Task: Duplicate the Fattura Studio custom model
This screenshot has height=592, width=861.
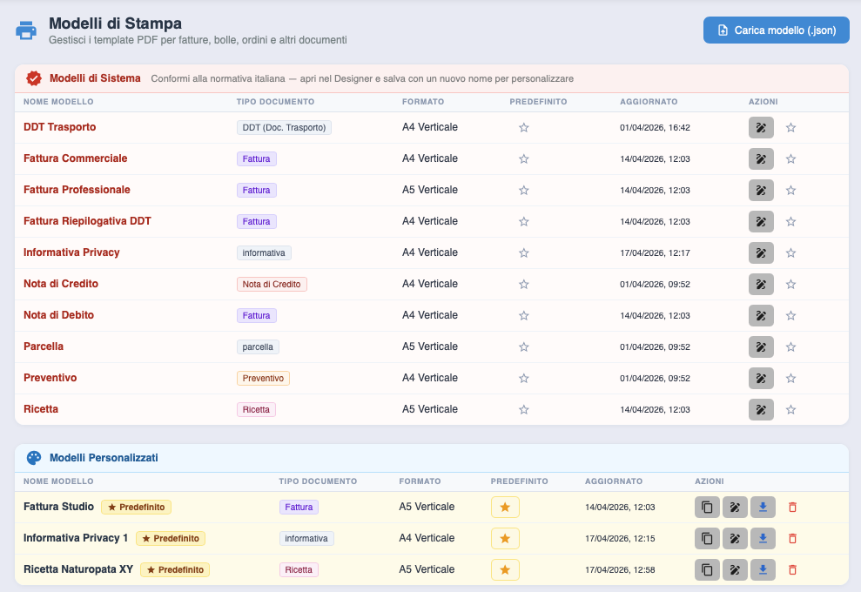Action: 707,508
